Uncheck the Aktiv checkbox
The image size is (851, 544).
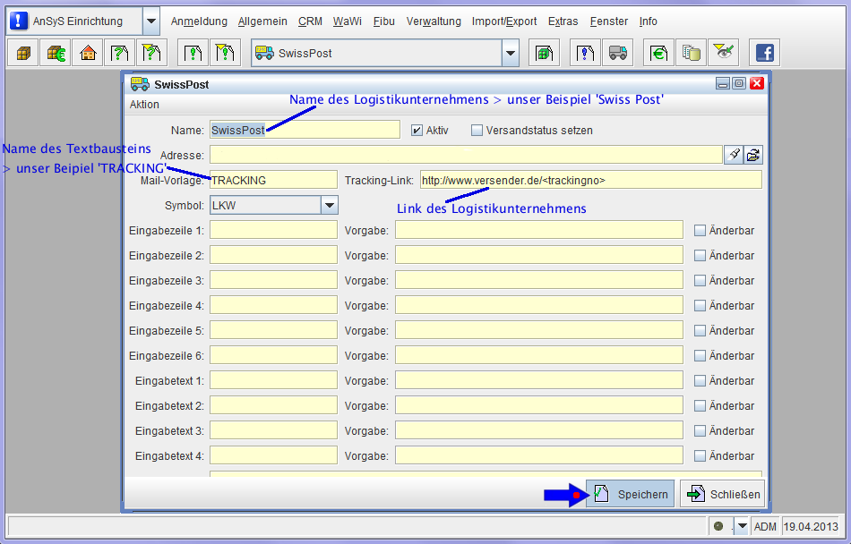(x=417, y=130)
